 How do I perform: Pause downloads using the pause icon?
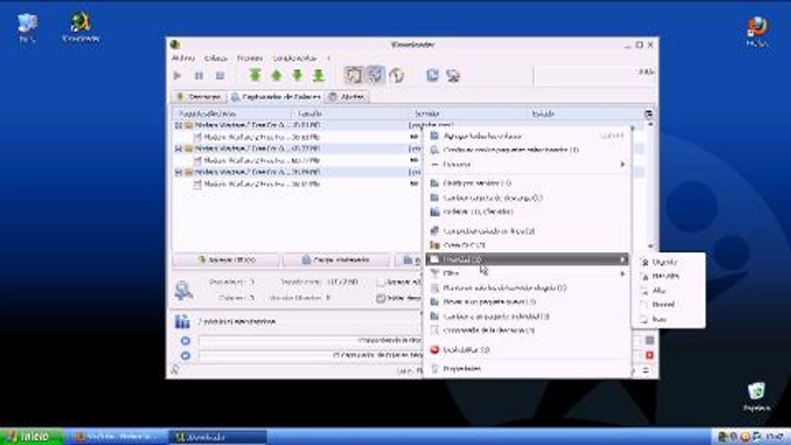pyautogui.click(x=199, y=76)
